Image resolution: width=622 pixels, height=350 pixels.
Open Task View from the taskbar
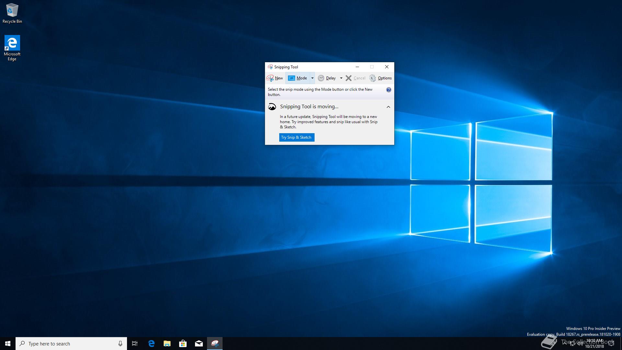135,344
